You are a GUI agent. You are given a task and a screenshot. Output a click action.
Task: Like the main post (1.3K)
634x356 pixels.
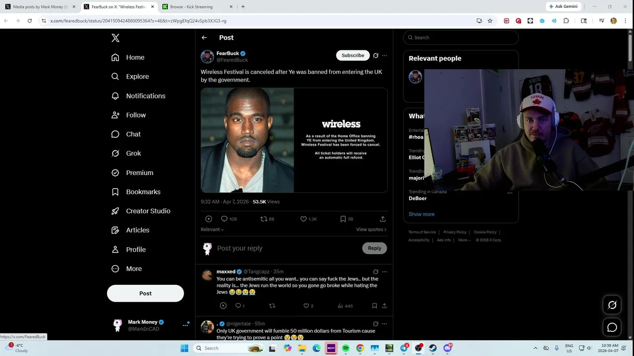(x=309, y=219)
